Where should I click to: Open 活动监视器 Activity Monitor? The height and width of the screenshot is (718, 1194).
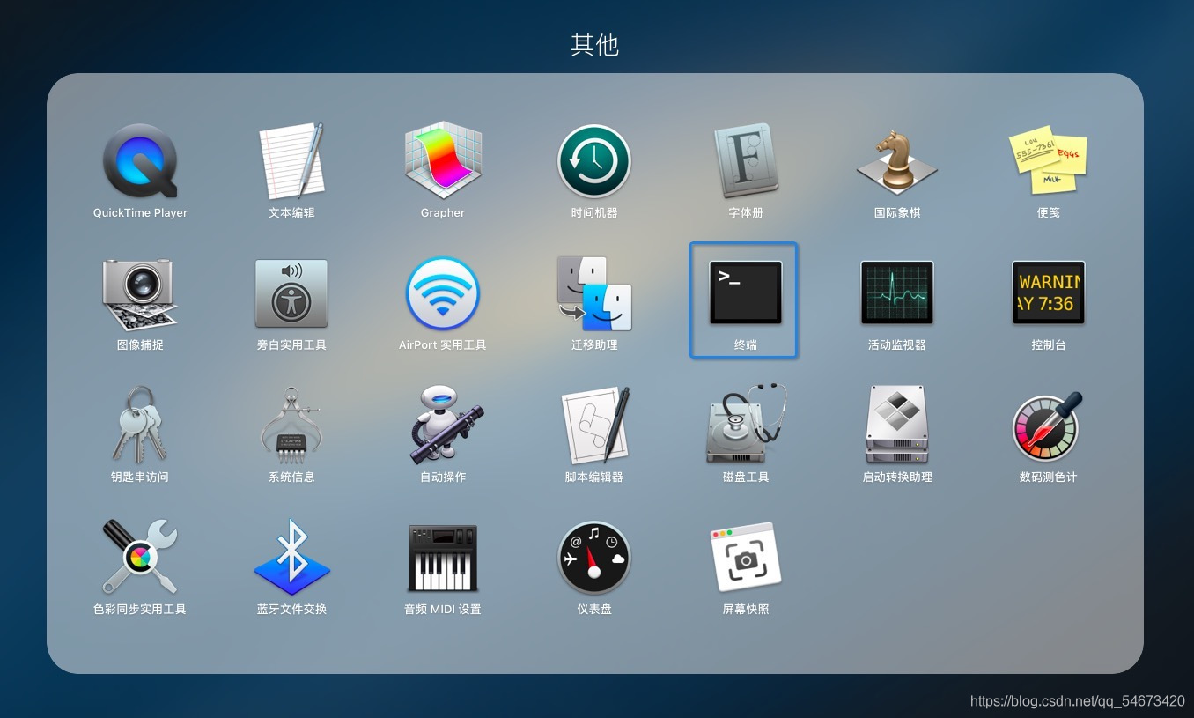(x=897, y=293)
